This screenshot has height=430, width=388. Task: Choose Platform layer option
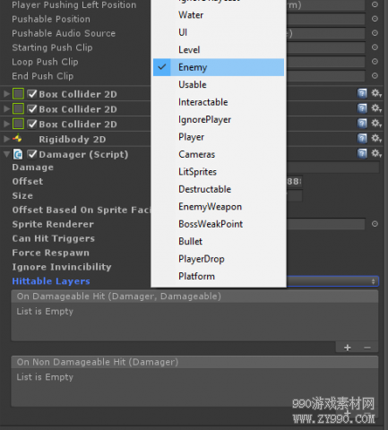pos(219,276)
